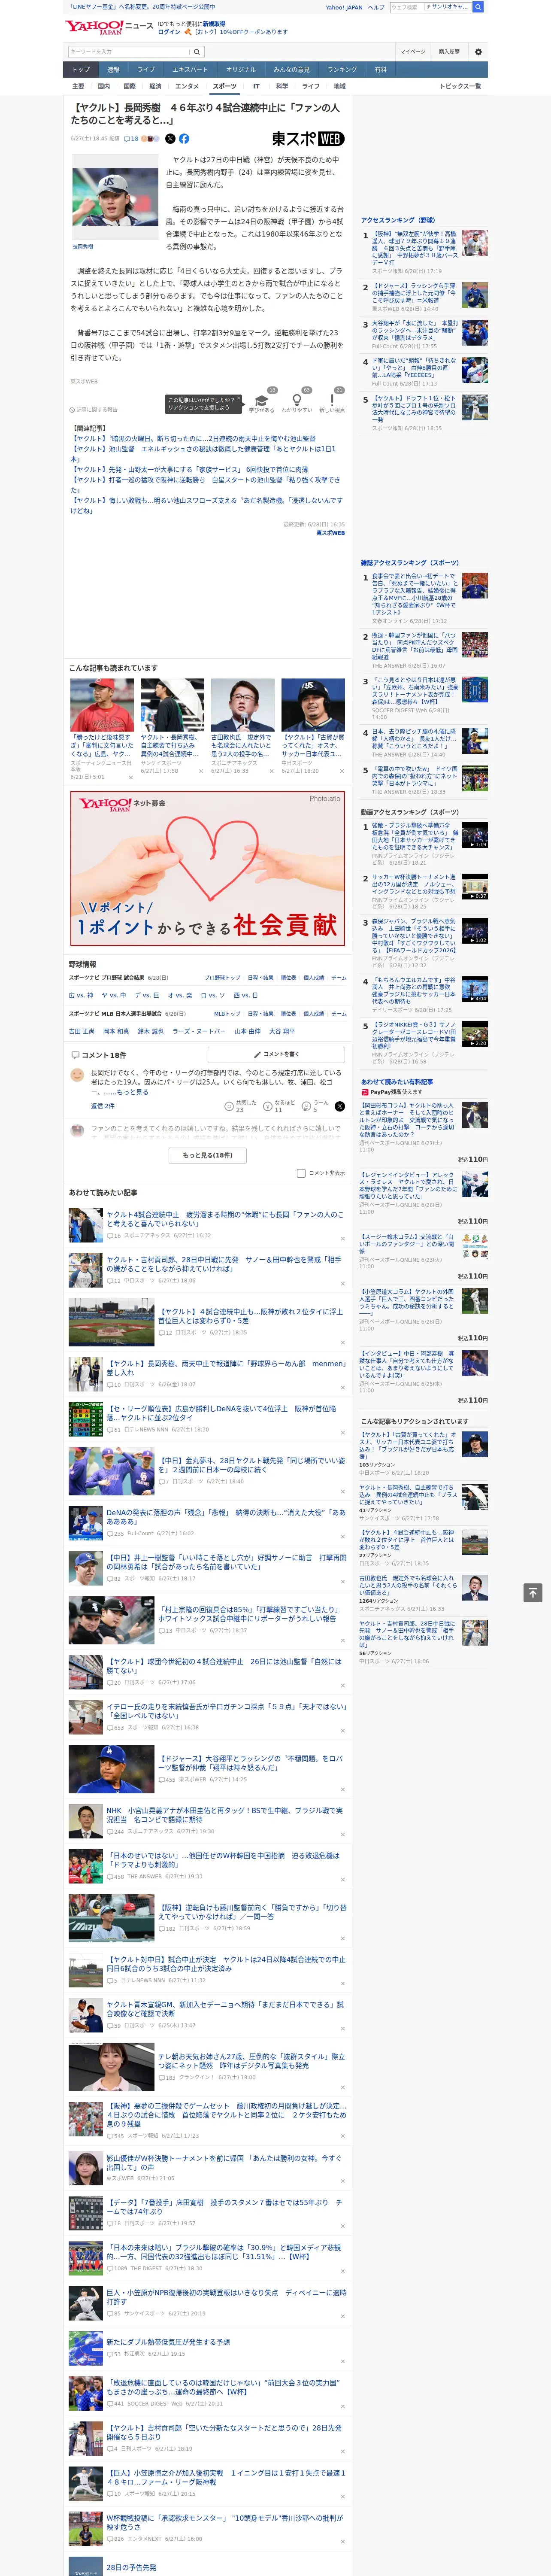Open the 広 vs. 神 game result
The height and width of the screenshot is (2576, 551).
click(81, 995)
